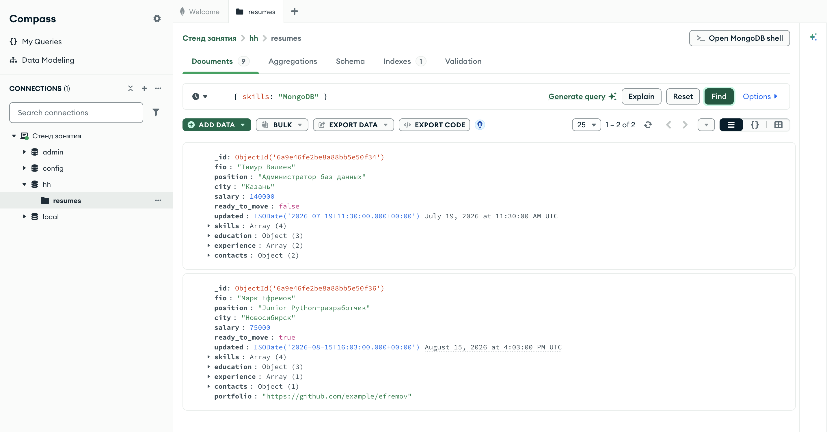This screenshot has width=827, height=432.
Task: Expand skills array in Тимур Валиев document
Action: [x=208, y=226]
